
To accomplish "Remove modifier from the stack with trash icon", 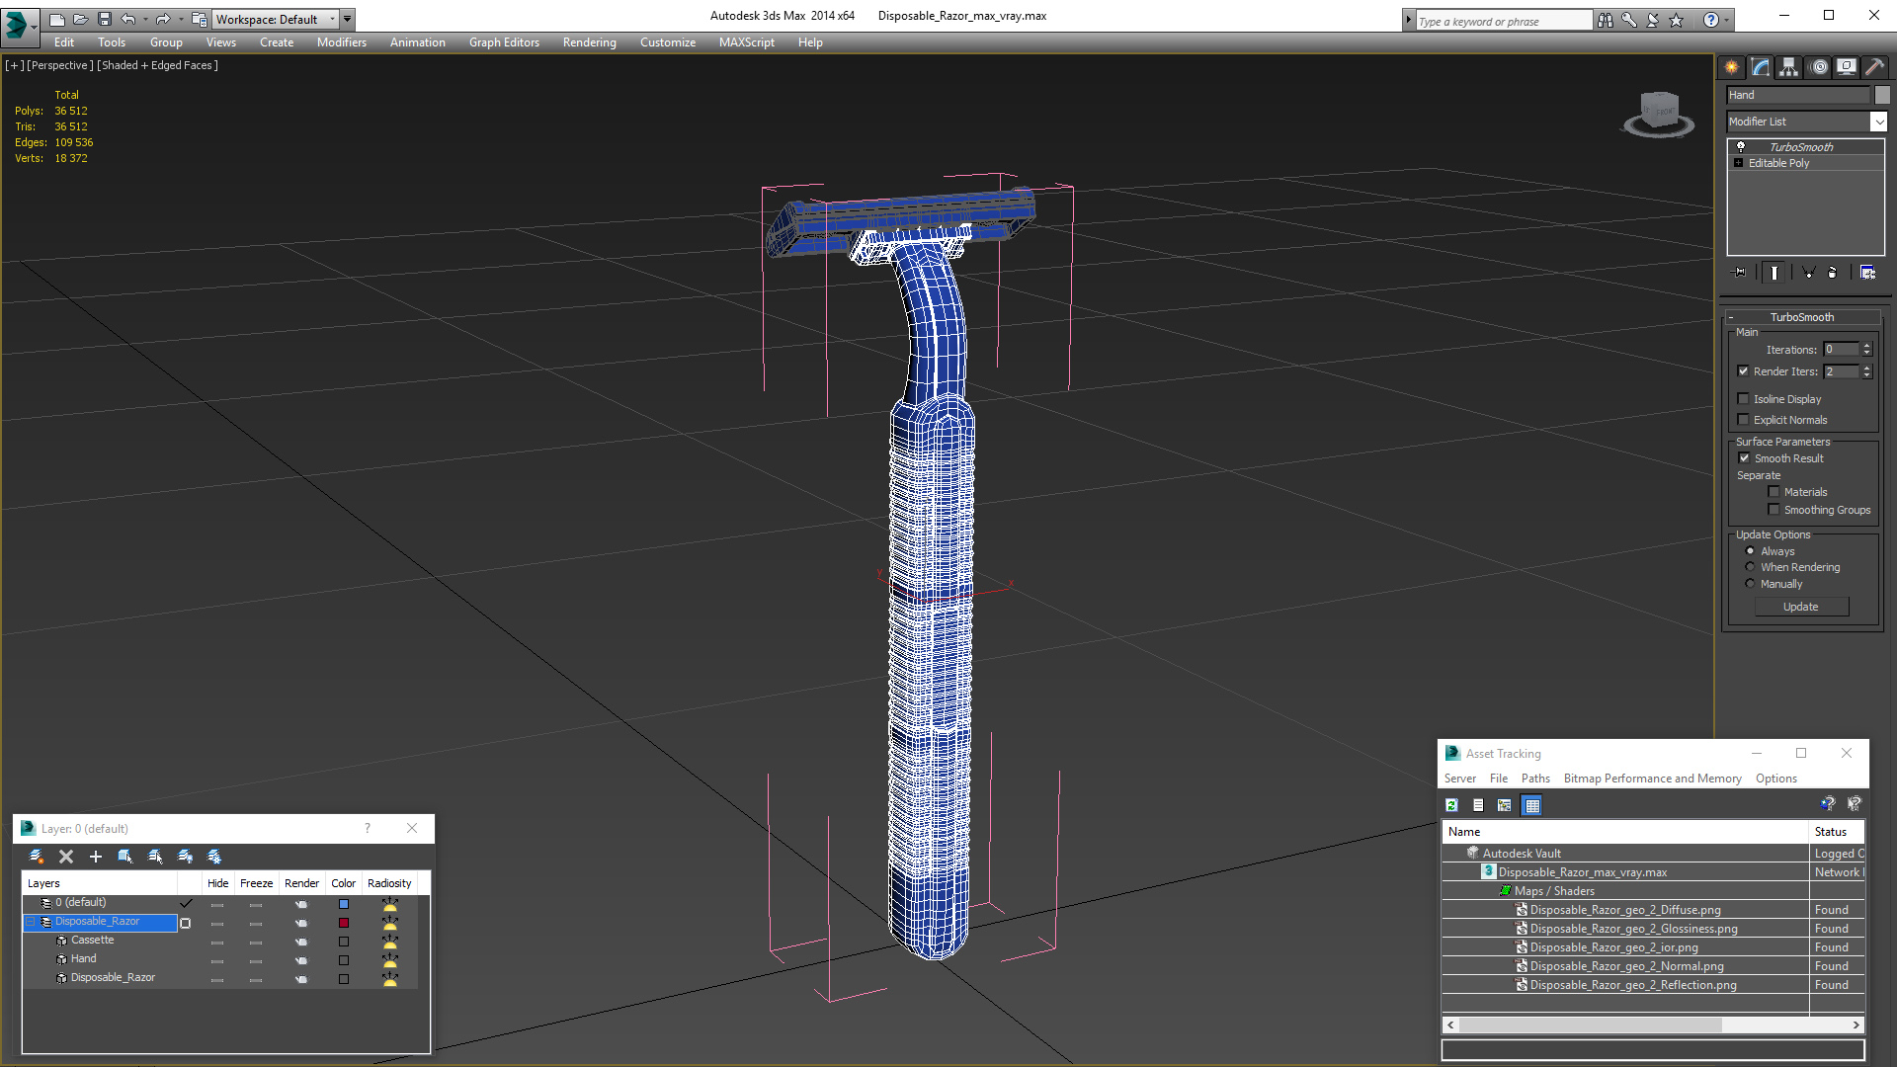I will (1833, 273).
